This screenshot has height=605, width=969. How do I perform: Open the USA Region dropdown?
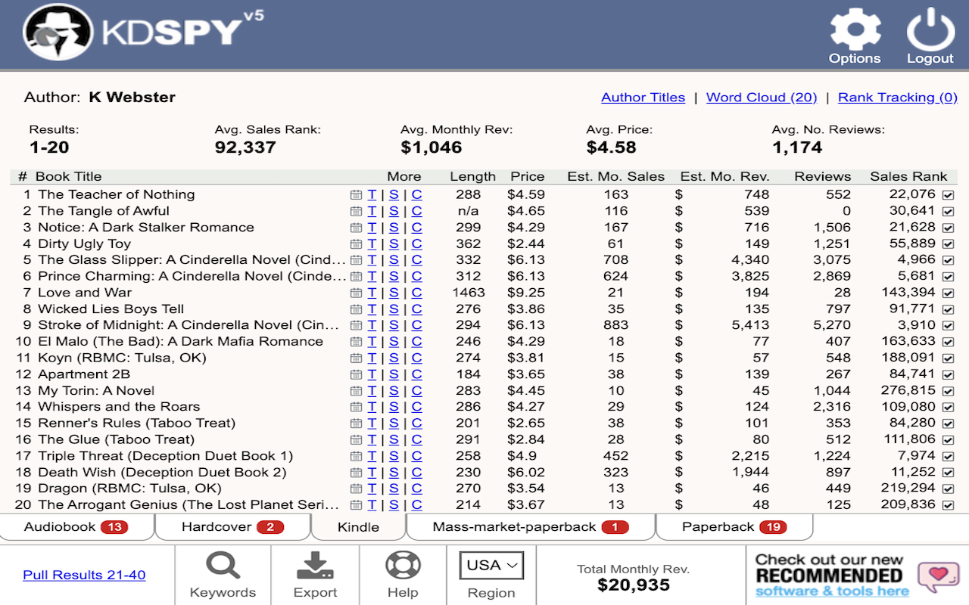491,564
